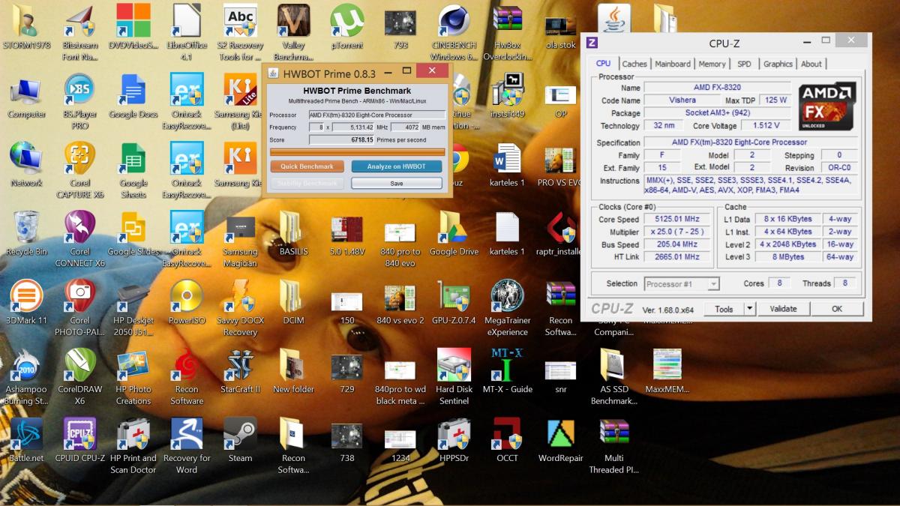Switch to the Caches tab in CPU-Z
This screenshot has height=506, width=900.
[x=634, y=64]
